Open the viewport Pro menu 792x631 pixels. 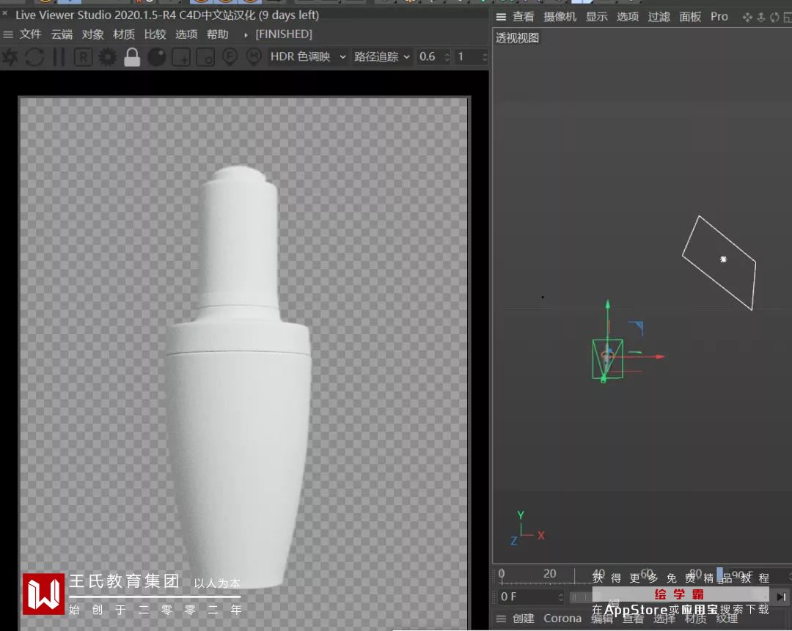point(719,17)
